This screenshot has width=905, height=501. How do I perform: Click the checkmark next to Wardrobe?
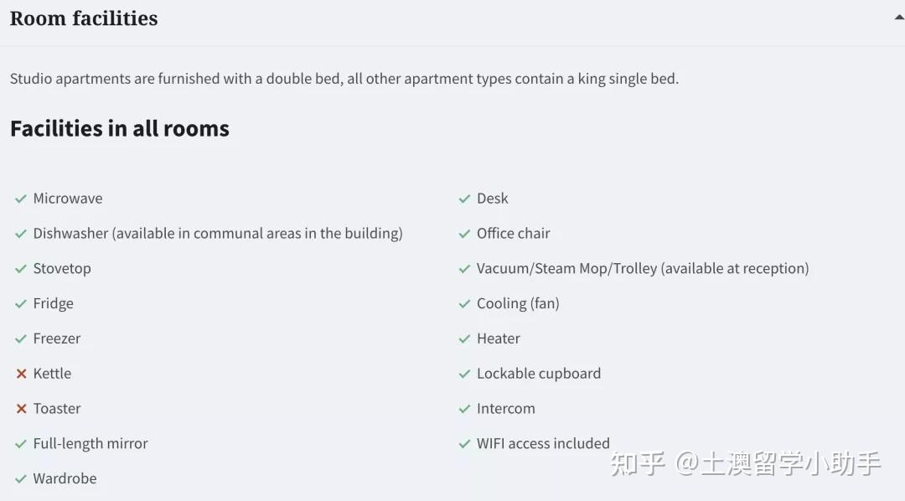[x=21, y=479]
